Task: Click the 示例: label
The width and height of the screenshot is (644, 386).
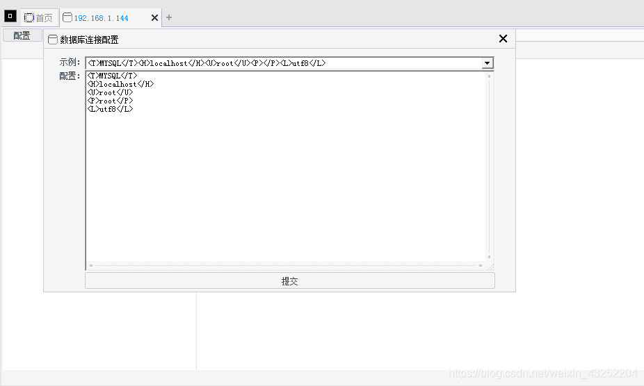Action: click(70, 62)
